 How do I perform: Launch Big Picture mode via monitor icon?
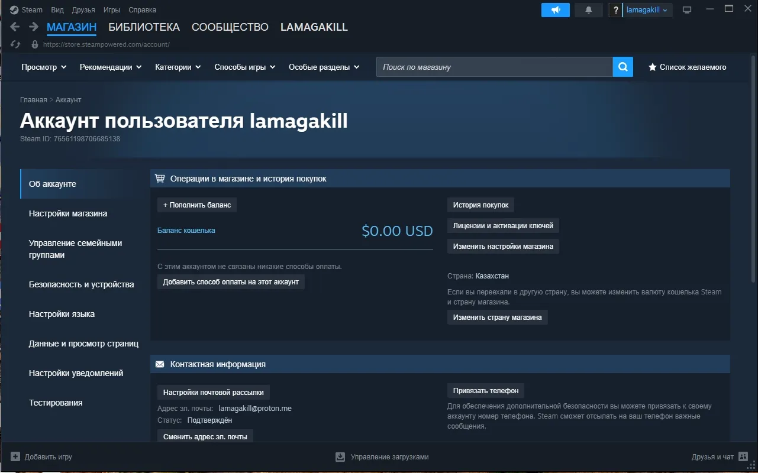(x=687, y=10)
